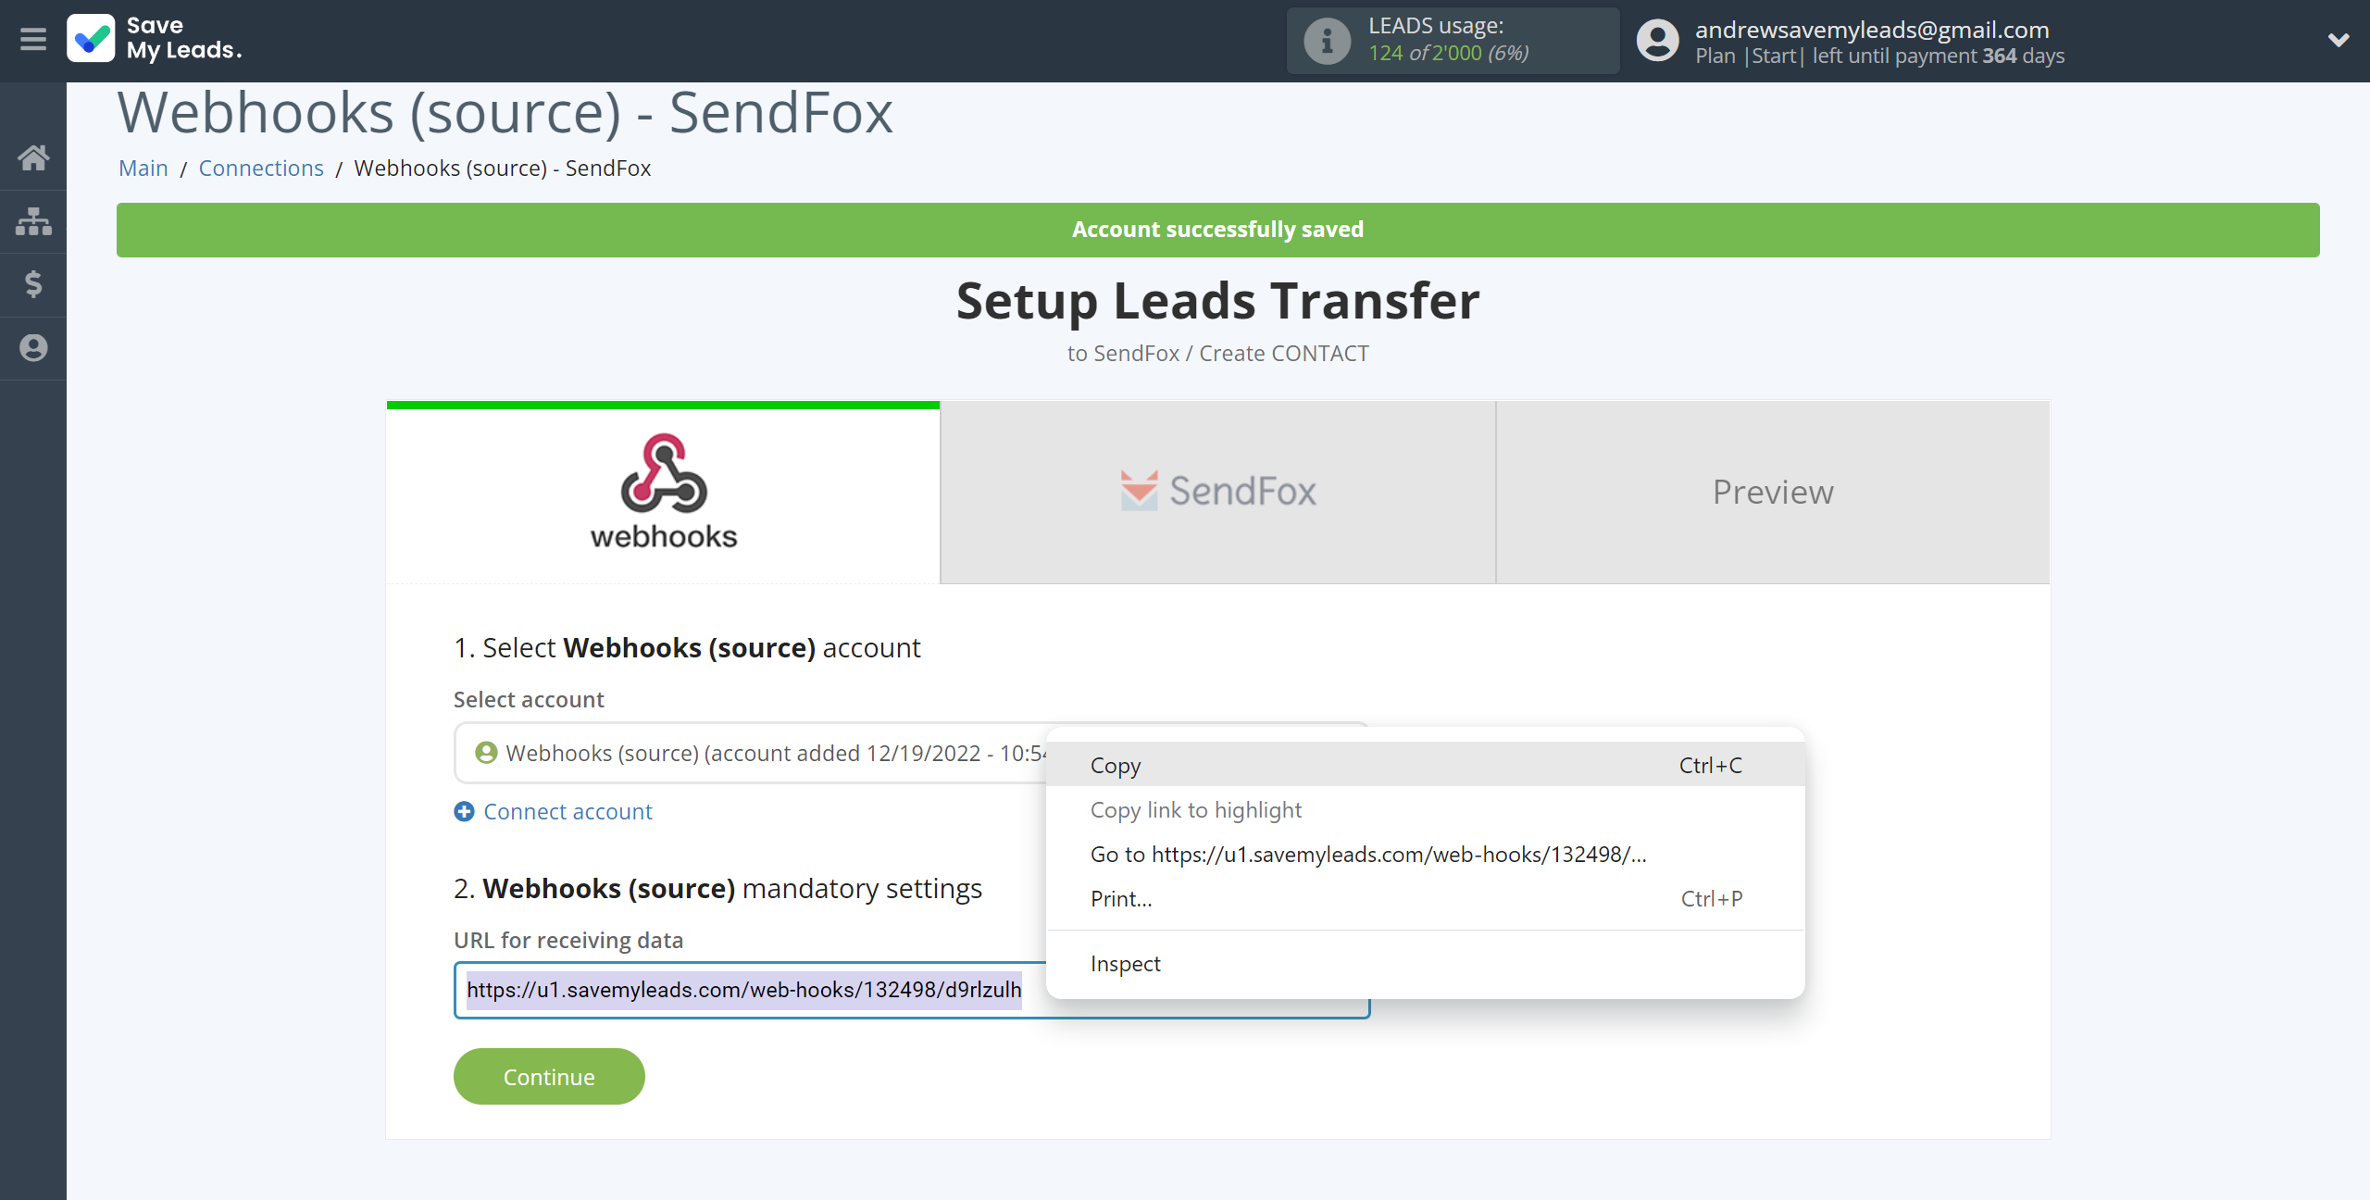This screenshot has width=2370, height=1200.
Task: Select Inspect from context menu
Action: pos(1125,964)
